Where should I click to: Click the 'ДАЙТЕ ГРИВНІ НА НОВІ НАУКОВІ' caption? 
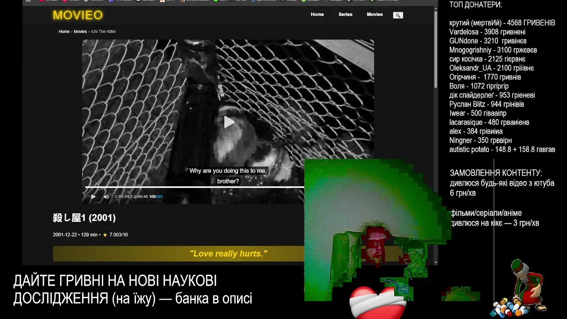point(115,281)
